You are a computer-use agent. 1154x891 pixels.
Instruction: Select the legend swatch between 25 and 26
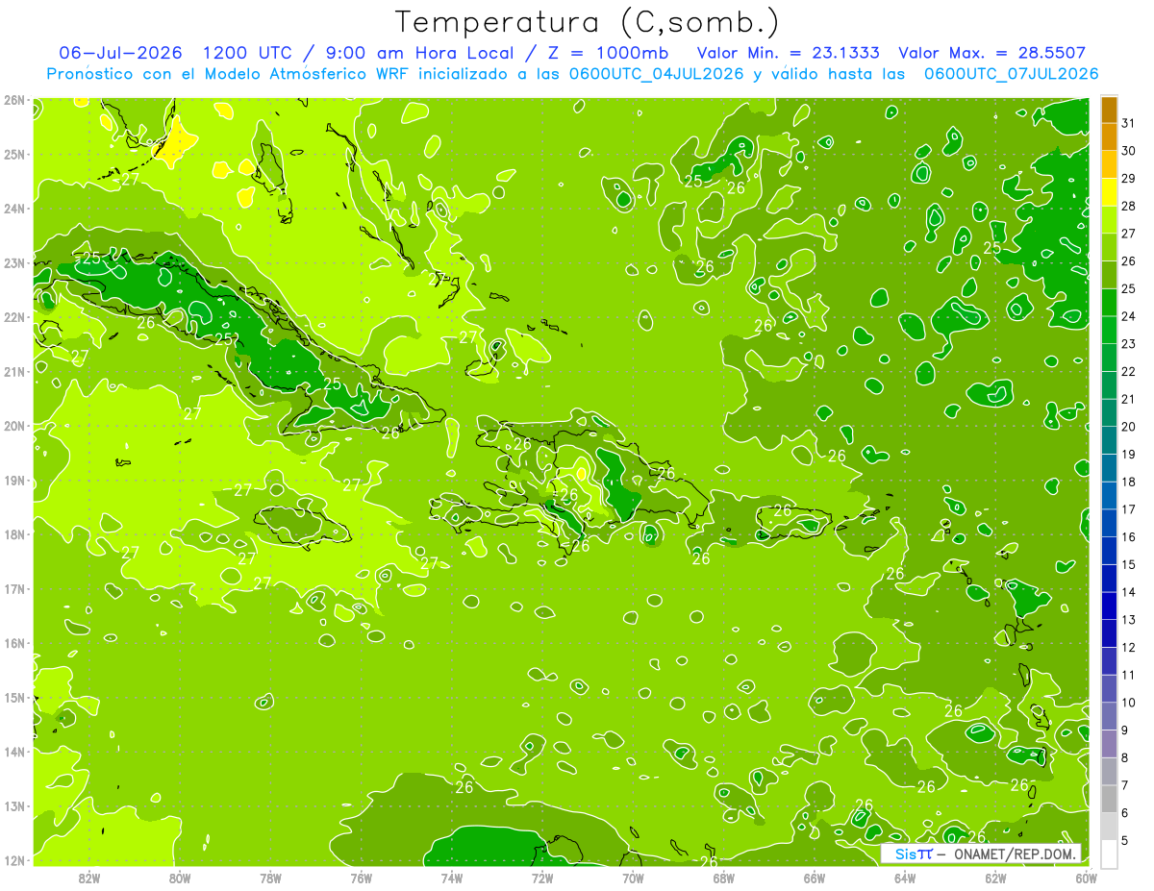pos(1109,274)
